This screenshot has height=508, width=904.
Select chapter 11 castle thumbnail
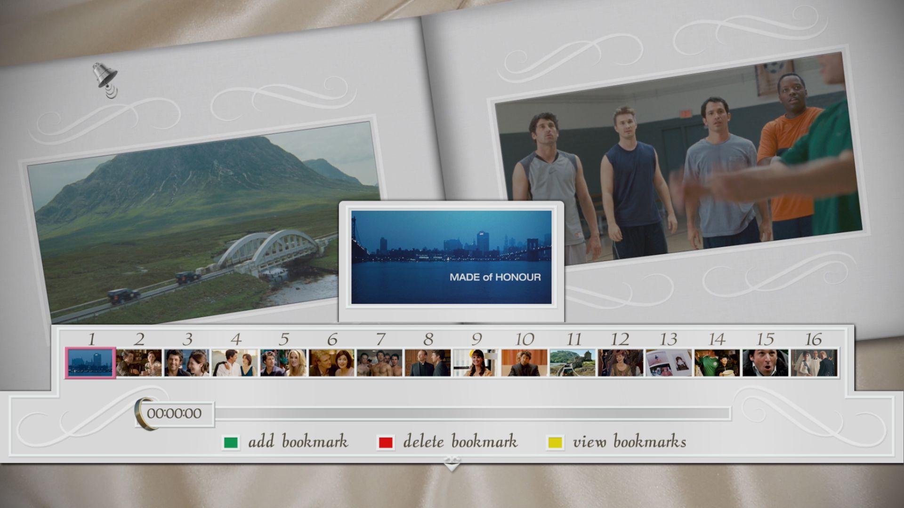(x=573, y=363)
